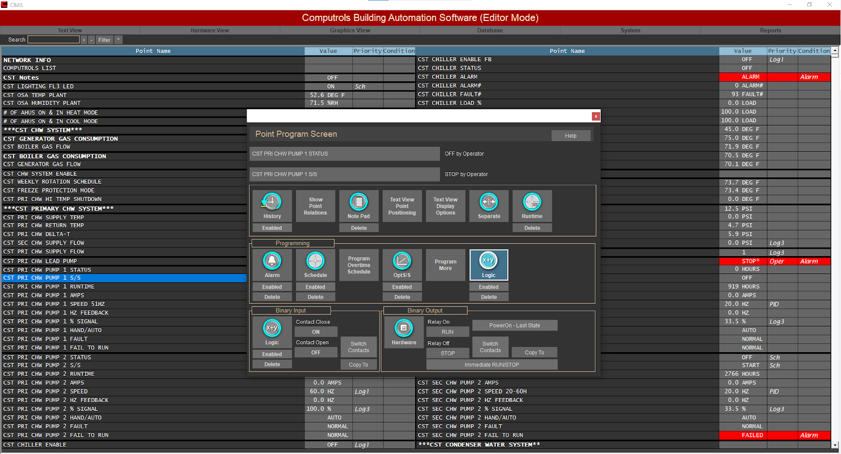841x454 pixels.
Task: Open the System tab
Action: pyautogui.click(x=630, y=30)
